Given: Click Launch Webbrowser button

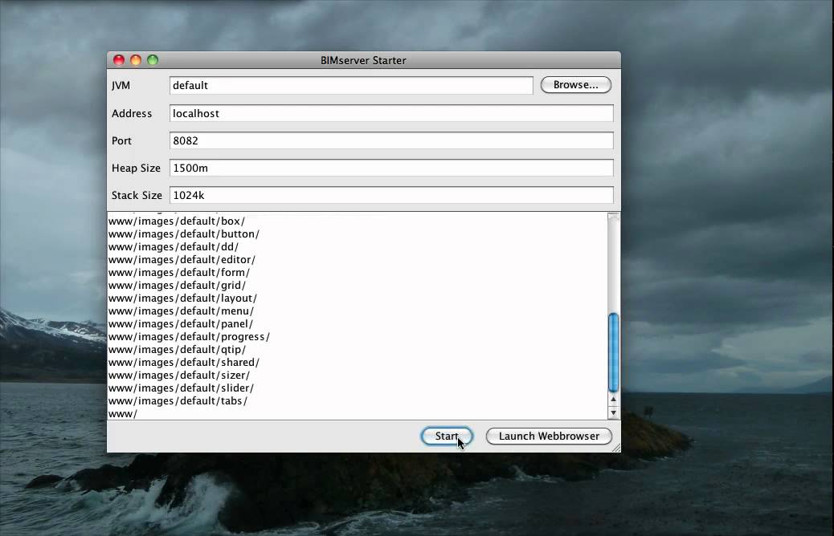Looking at the screenshot, I should [x=549, y=437].
